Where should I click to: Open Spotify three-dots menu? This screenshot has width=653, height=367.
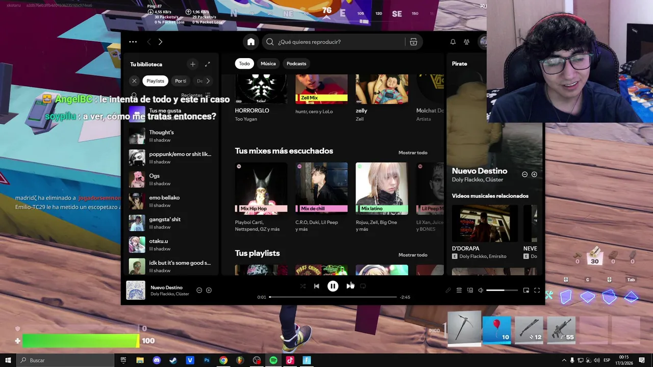coord(133,42)
